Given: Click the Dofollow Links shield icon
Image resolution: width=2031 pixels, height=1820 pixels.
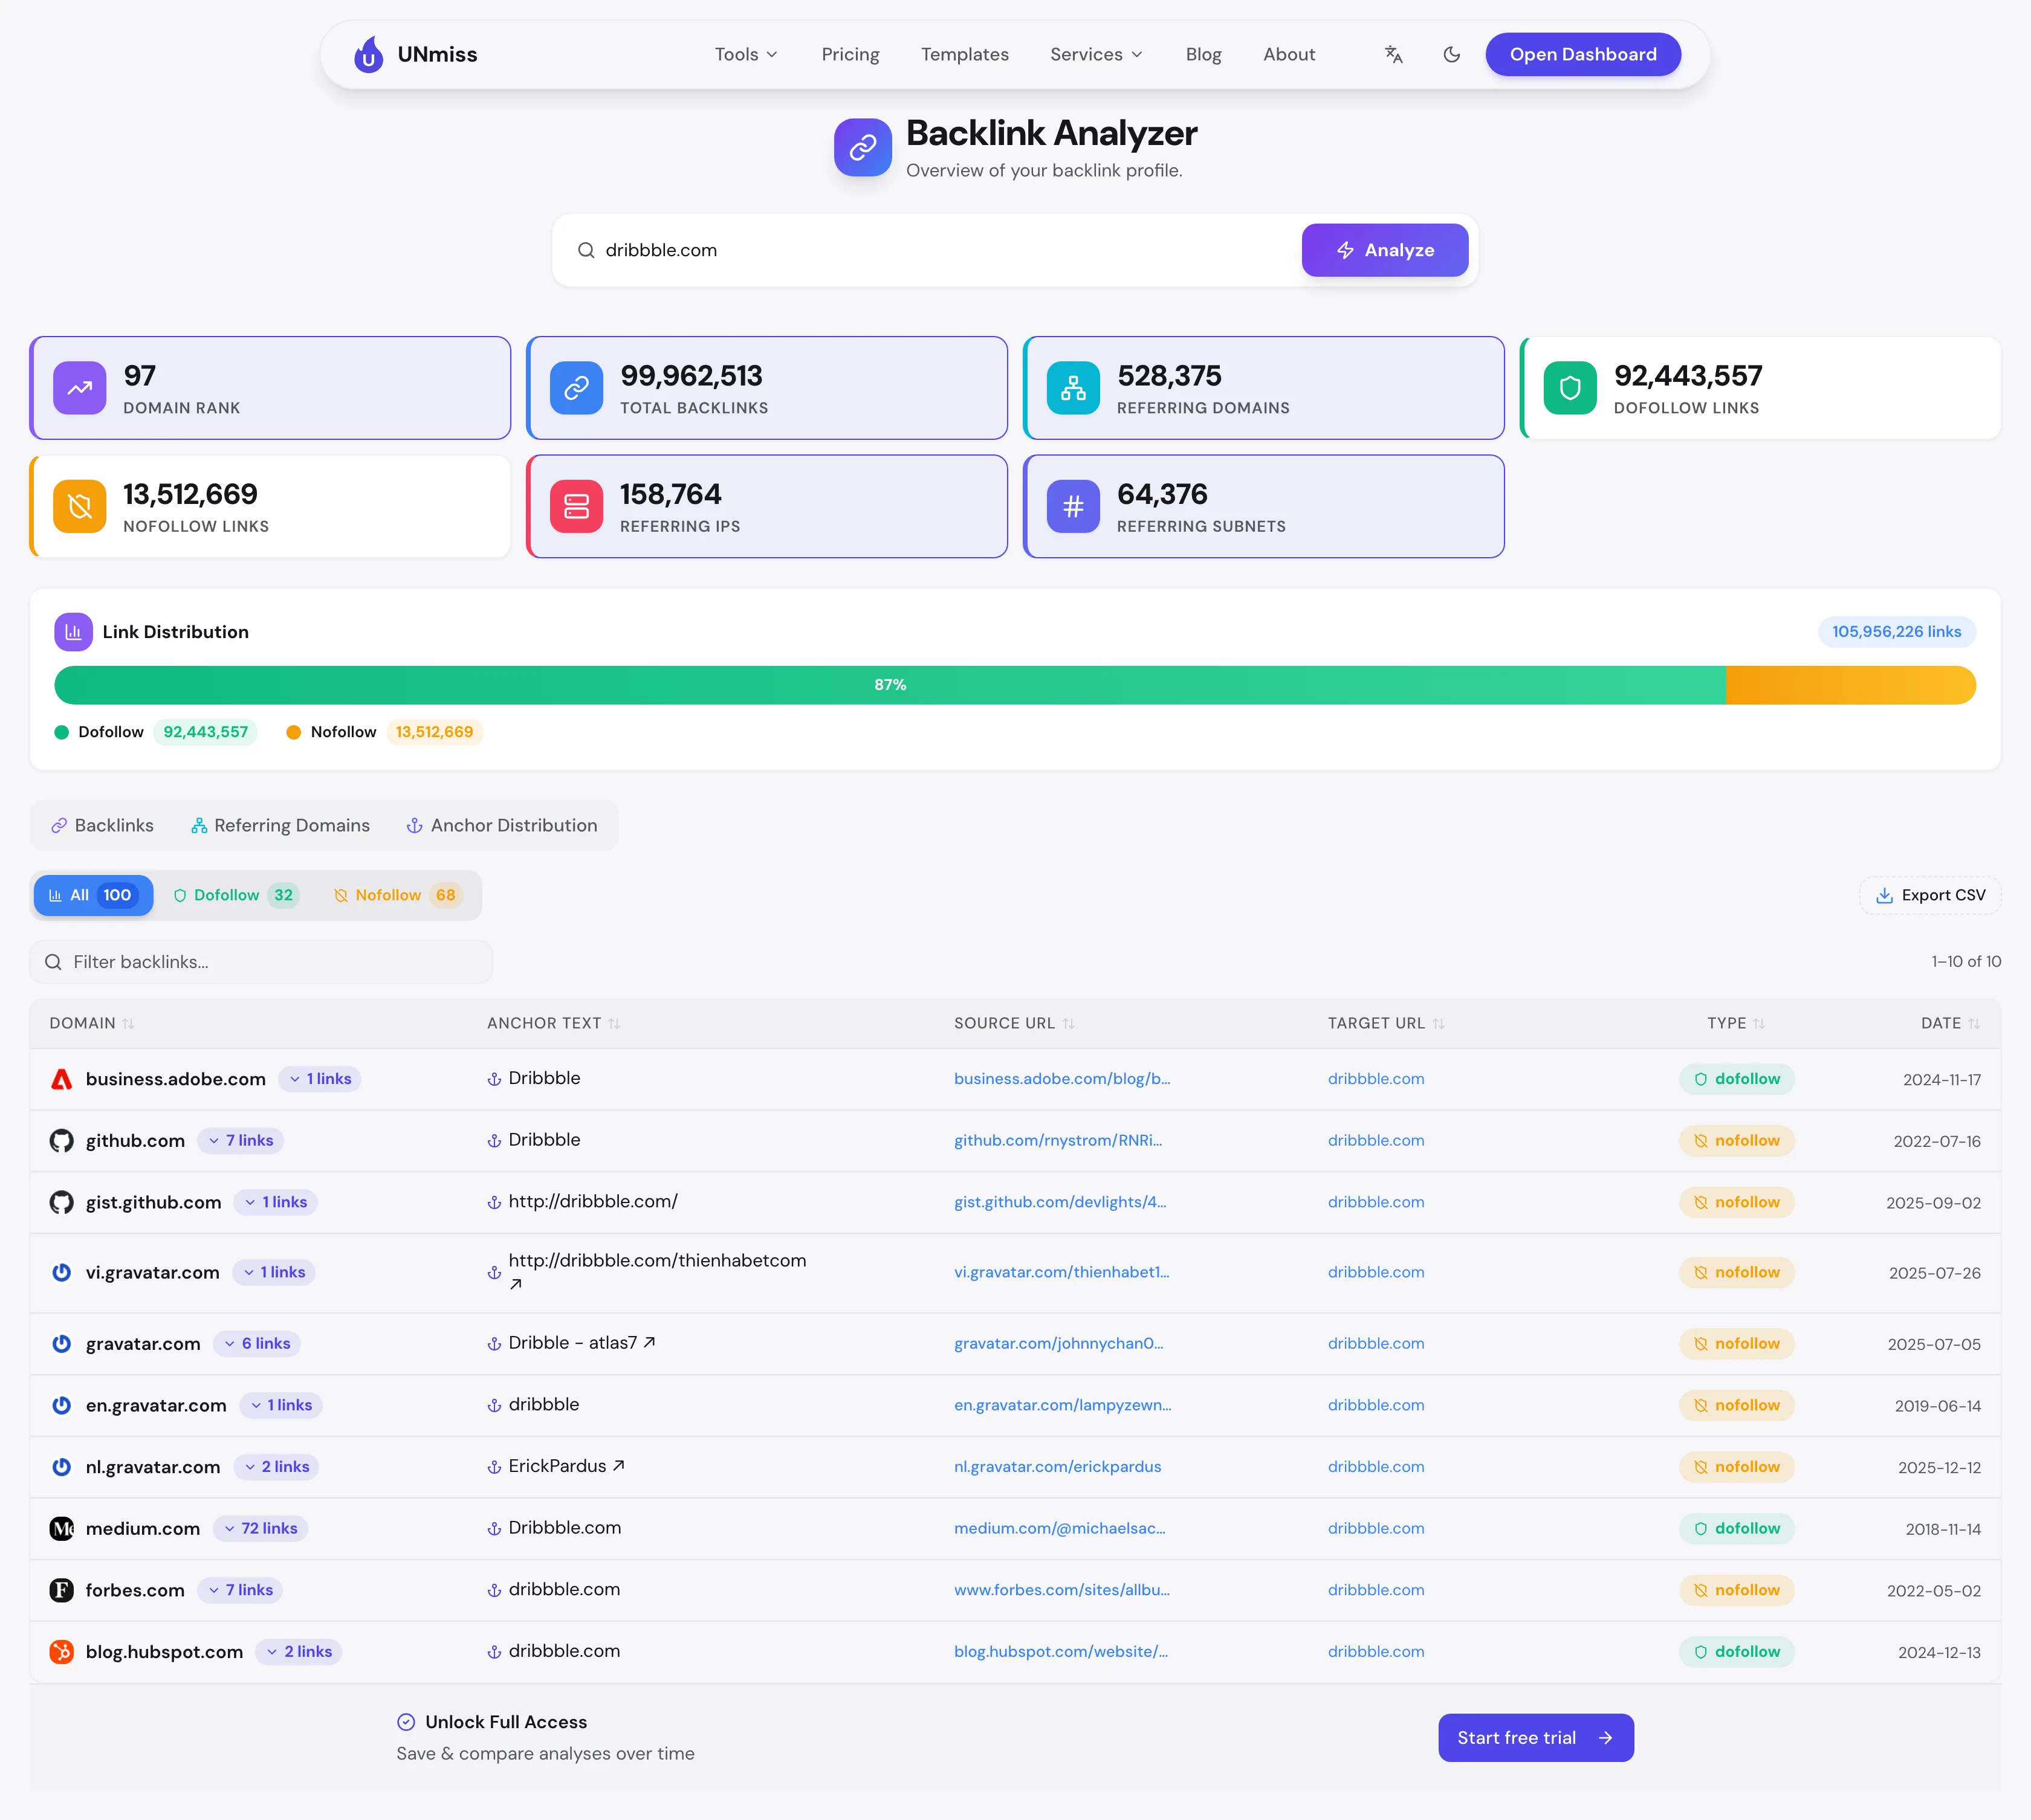Looking at the screenshot, I should click(x=1570, y=388).
